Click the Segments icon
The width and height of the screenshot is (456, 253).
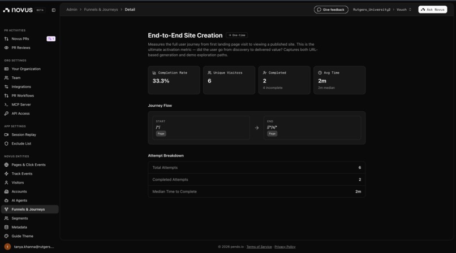[x=6, y=218]
